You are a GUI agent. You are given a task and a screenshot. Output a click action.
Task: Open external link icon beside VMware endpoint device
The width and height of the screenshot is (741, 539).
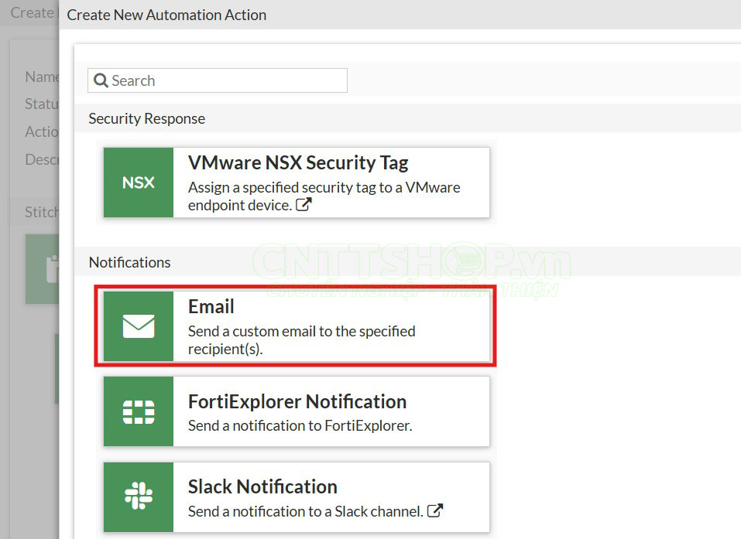click(304, 205)
